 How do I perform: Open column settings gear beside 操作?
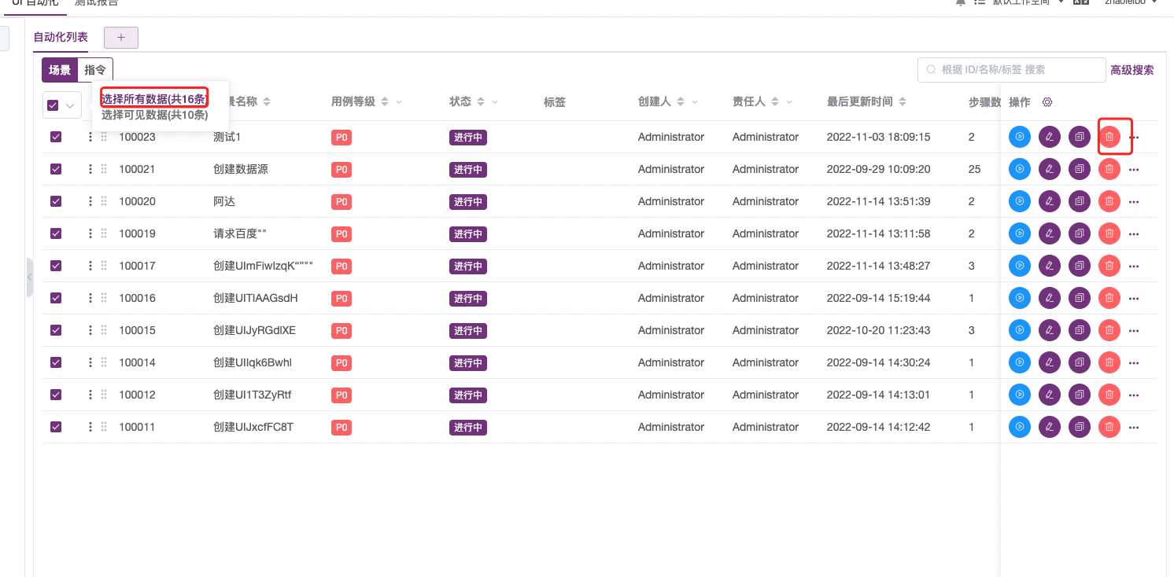coord(1047,102)
